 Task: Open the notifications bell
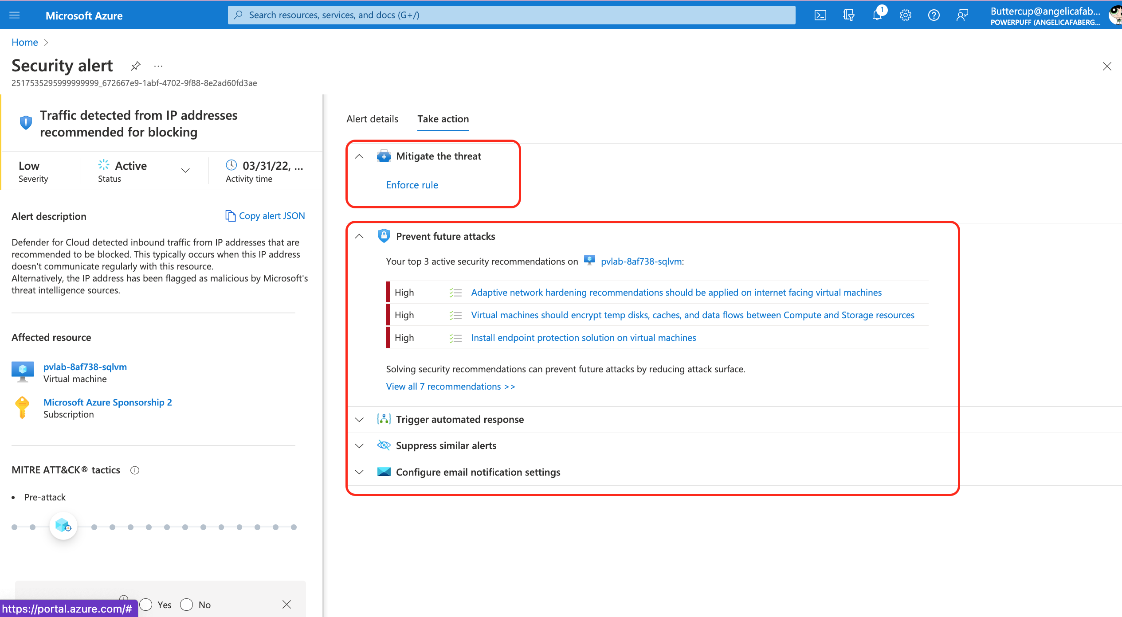point(877,15)
